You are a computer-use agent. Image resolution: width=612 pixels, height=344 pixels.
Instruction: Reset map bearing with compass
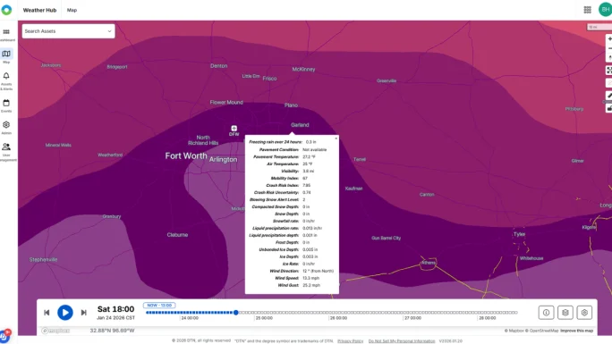609,58
